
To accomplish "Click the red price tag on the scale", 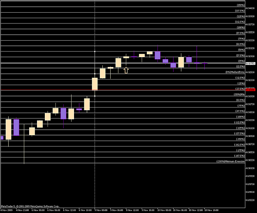I will [x=250, y=90].
